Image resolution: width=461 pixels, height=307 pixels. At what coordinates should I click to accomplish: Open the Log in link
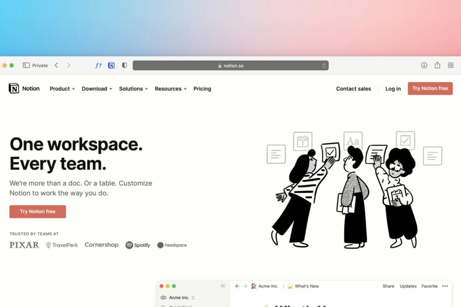(x=393, y=89)
